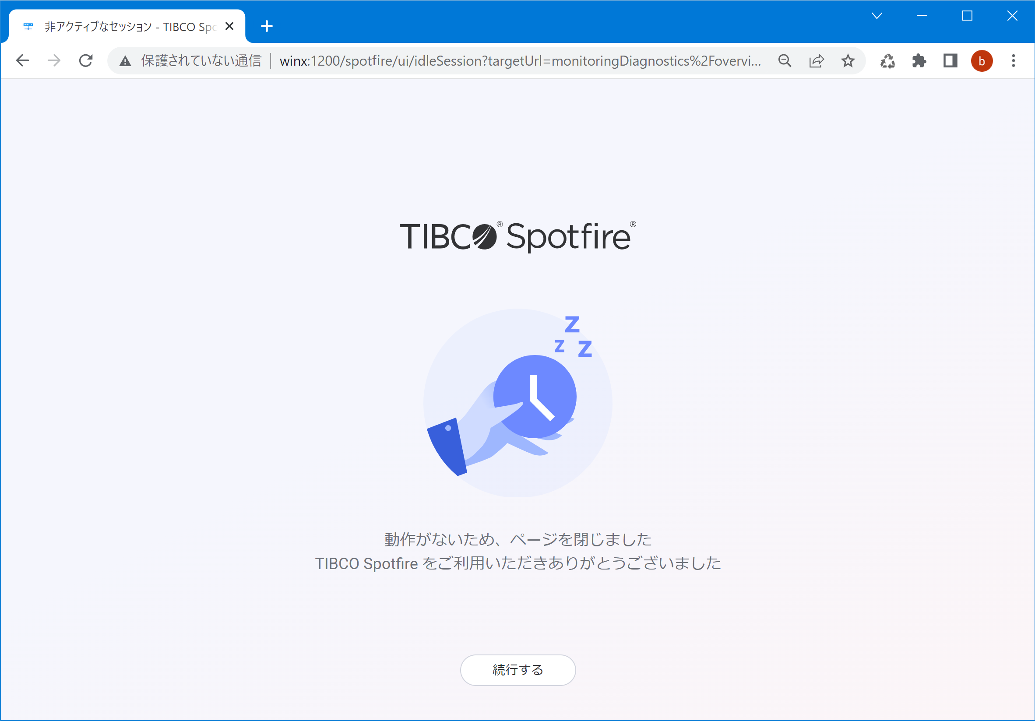Screen dimensions: 1035x721
Task: Close the browser window
Action: (x=1012, y=16)
